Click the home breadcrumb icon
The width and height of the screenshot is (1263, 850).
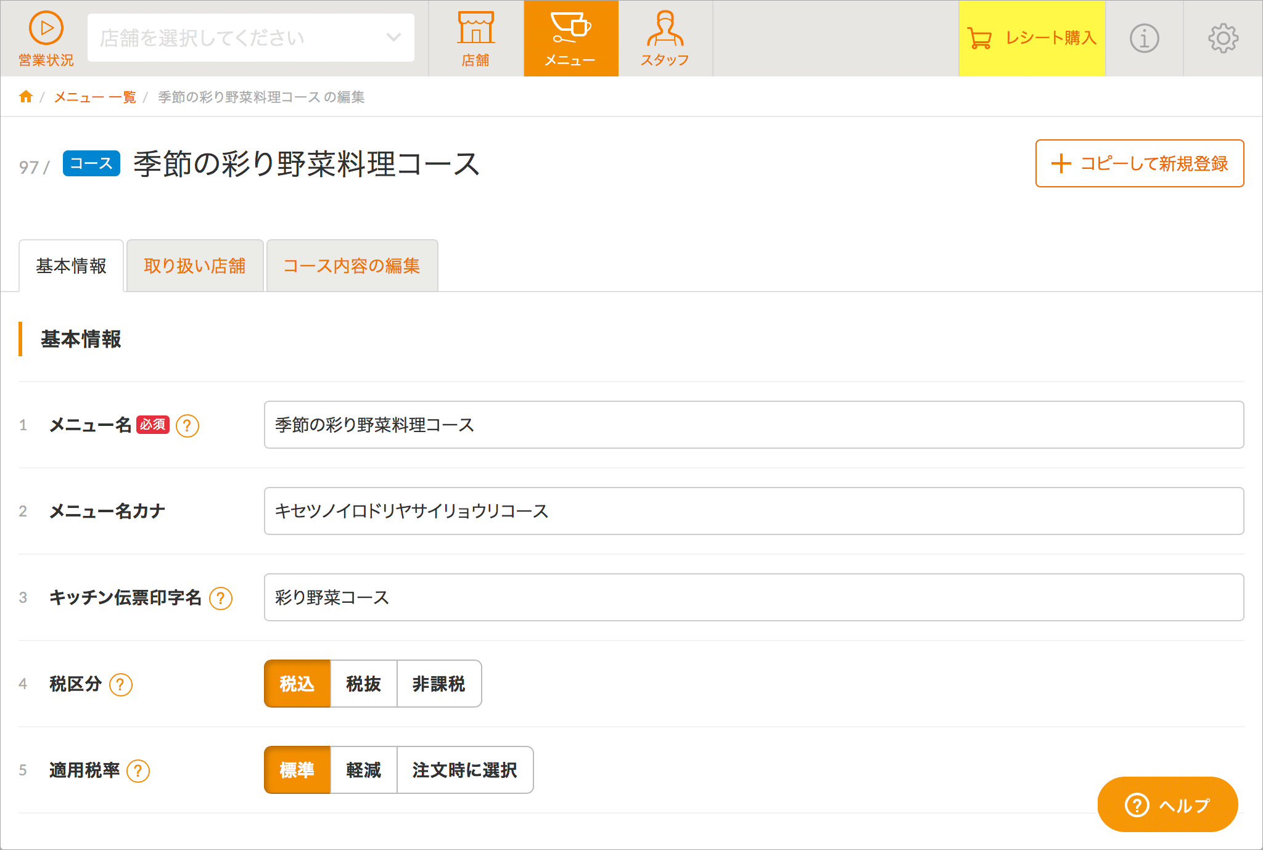pyautogui.click(x=26, y=97)
